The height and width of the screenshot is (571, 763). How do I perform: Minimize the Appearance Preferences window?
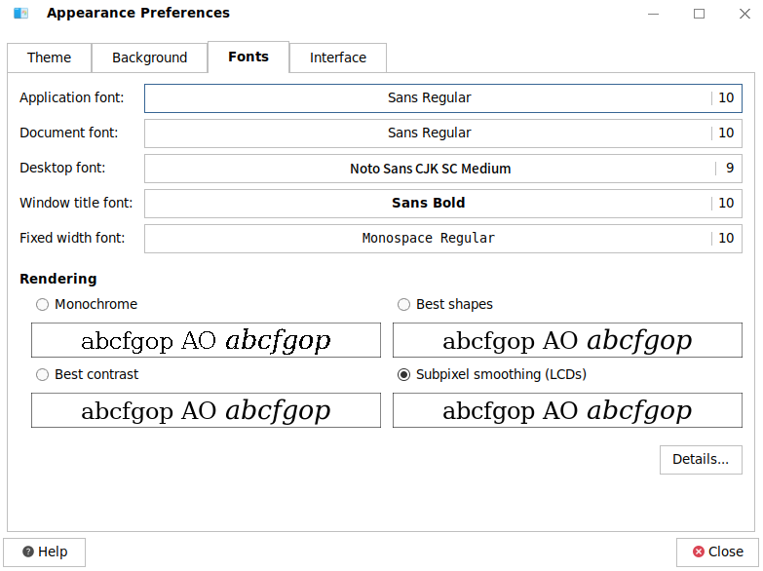tap(652, 14)
